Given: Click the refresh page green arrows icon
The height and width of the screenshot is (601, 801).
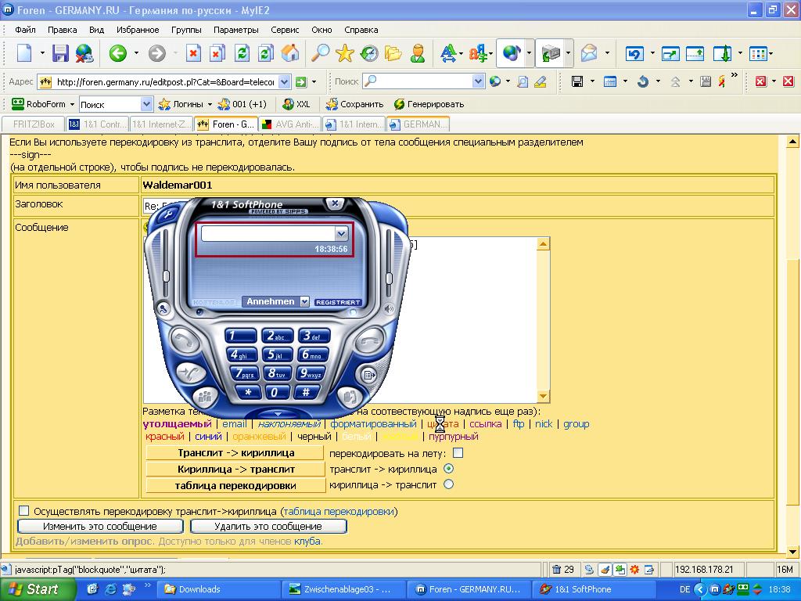Looking at the screenshot, I should click(242, 52).
